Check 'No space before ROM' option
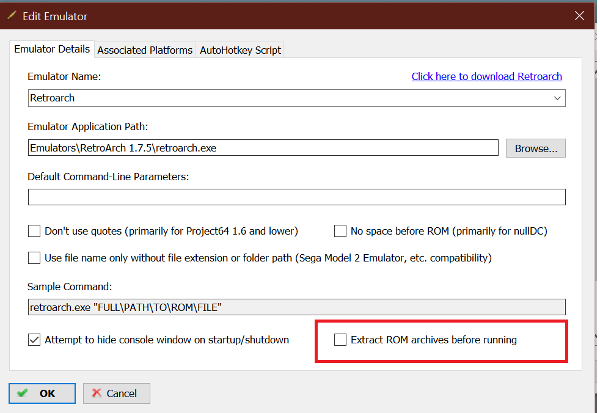600x413 pixels. (x=340, y=231)
